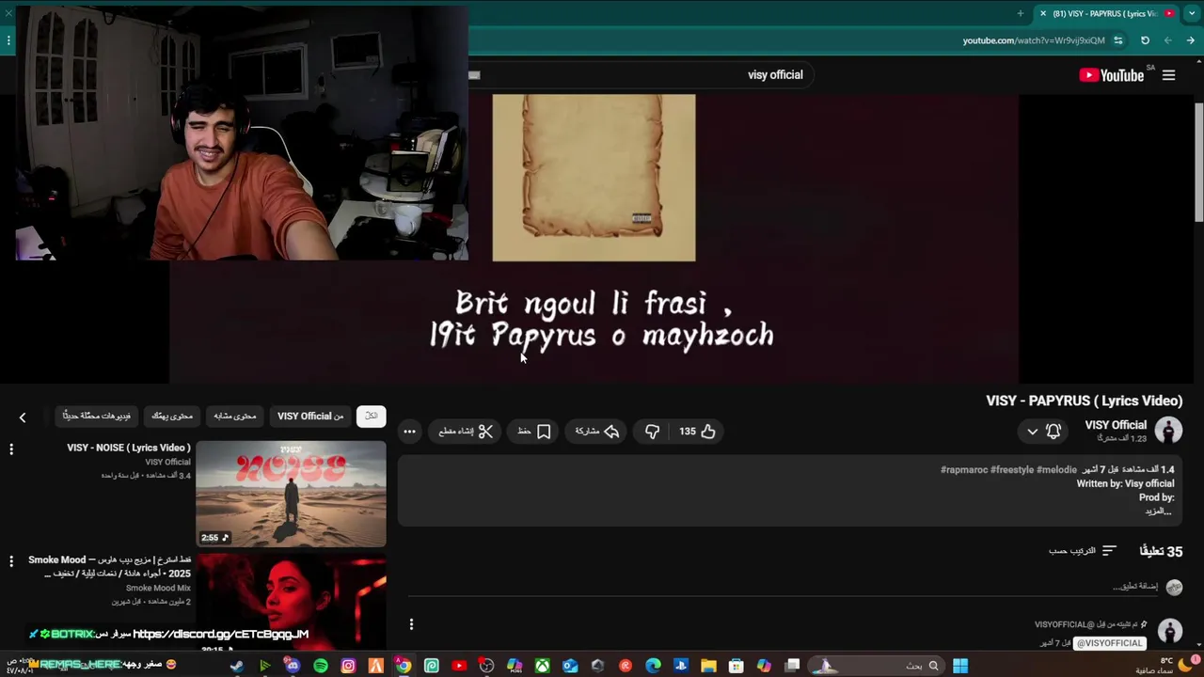Open the Xbox app from the taskbar
The width and height of the screenshot is (1204, 677).
point(543,666)
